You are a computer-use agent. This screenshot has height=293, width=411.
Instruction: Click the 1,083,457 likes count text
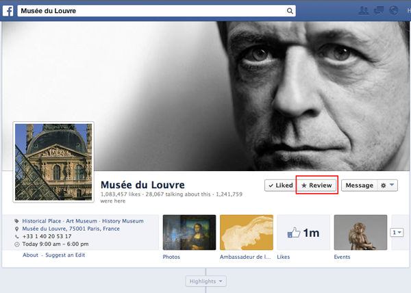click(121, 194)
